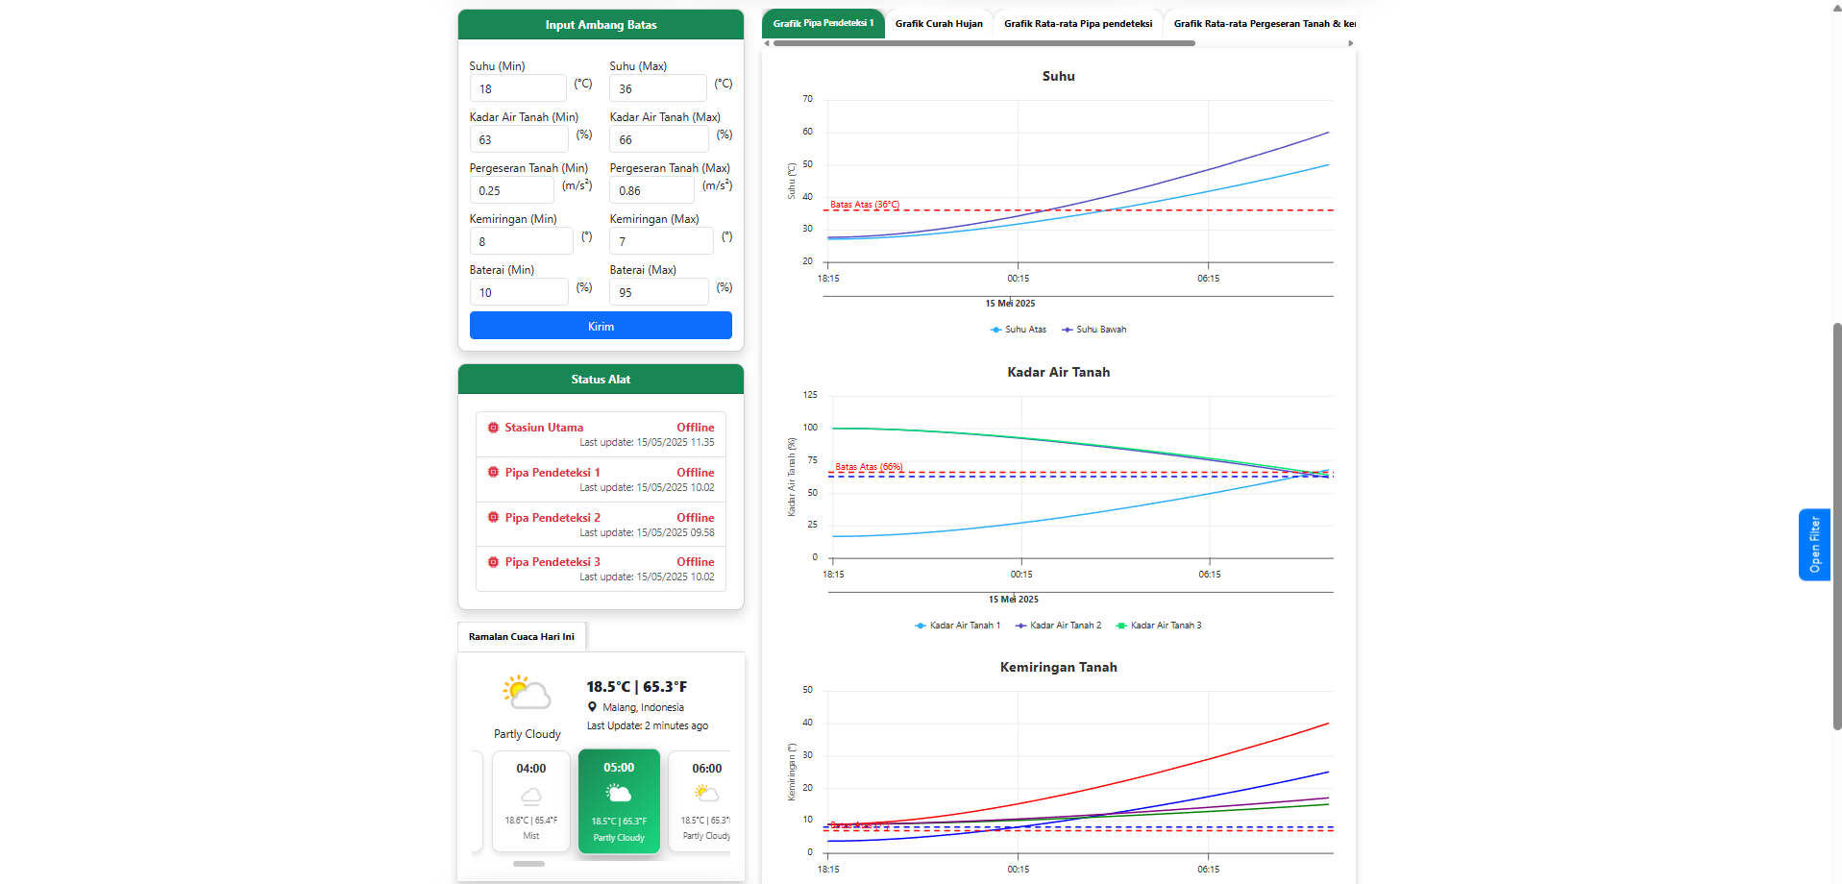The height and width of the screenshot is (884, 1842).
Task: Click the mist cloud icon at 04:00
Action: click(x=531, y=796)
